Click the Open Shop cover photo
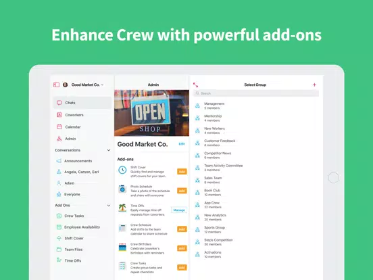The width and height of the screenshot is (373, 280). tap(152, 113)
